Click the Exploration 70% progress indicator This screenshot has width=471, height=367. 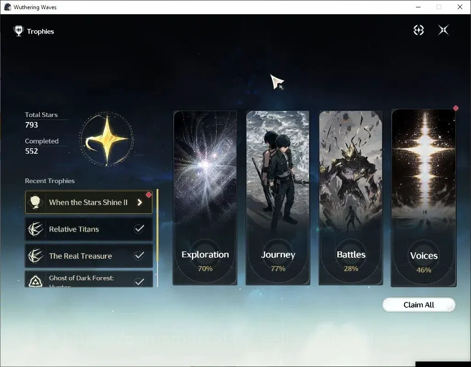[x=205, y=268]
